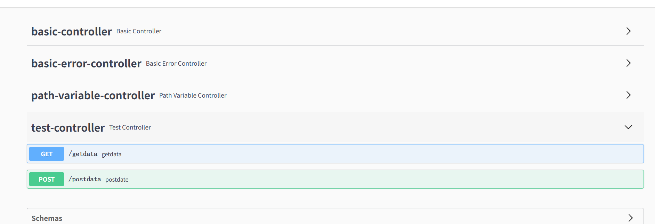Image resolution: width=655 pixels, height=224 pixels.
Task: Expand the path-variable-controller section chevron
Action: pyautogui.click(x=628, y=95)
